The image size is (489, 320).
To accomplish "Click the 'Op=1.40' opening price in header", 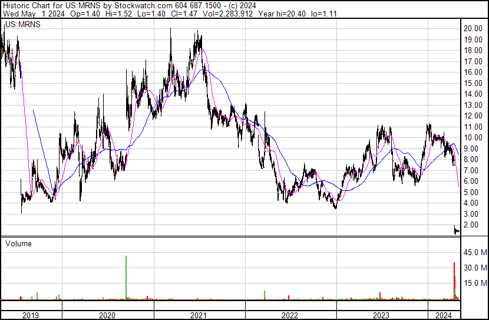I will pyautogui.click(x=85, y=14).
